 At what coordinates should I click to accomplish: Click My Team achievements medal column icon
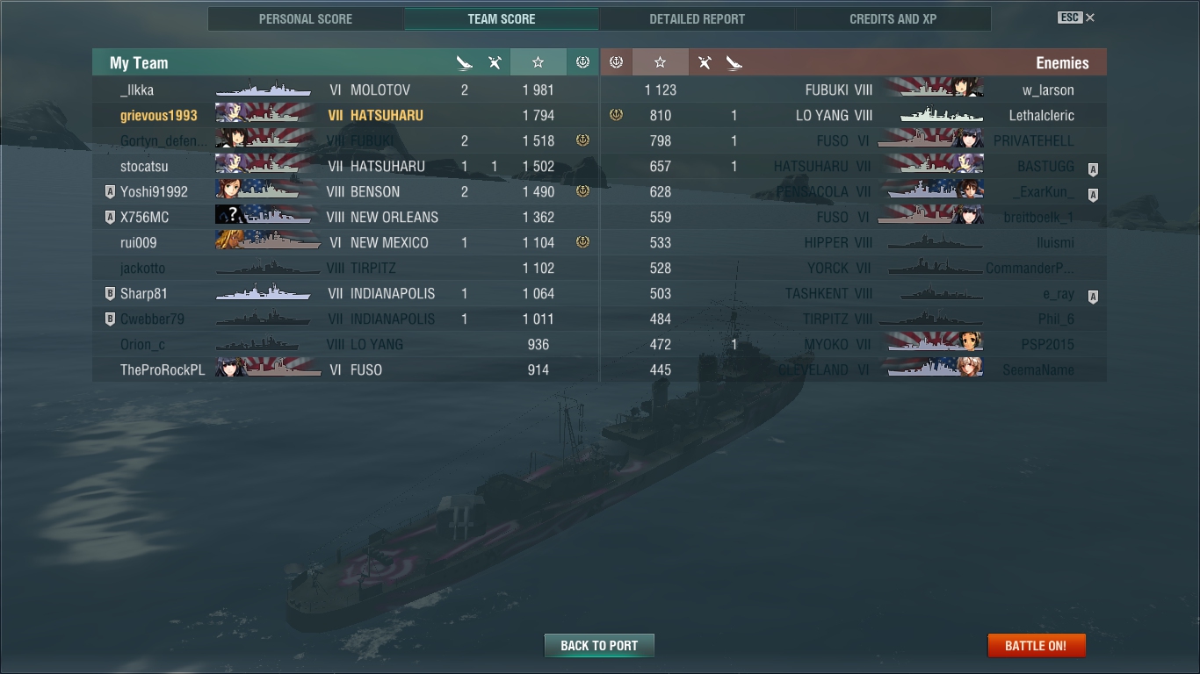point(582,62)
